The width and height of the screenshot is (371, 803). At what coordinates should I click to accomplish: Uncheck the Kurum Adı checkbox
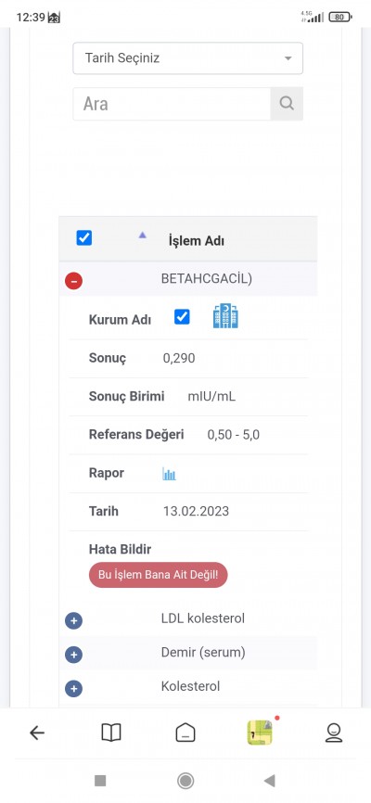point(182,317)
